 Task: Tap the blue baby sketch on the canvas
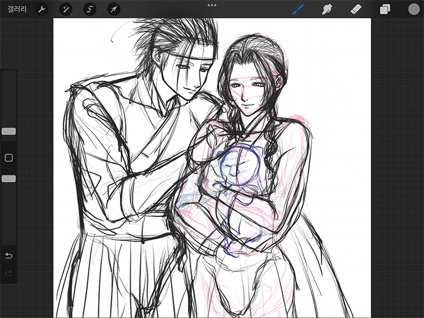[239, 200]
